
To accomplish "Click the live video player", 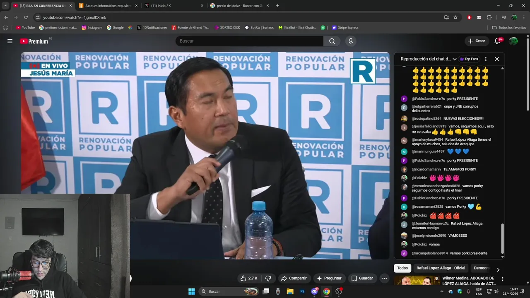I will point(205,156).
